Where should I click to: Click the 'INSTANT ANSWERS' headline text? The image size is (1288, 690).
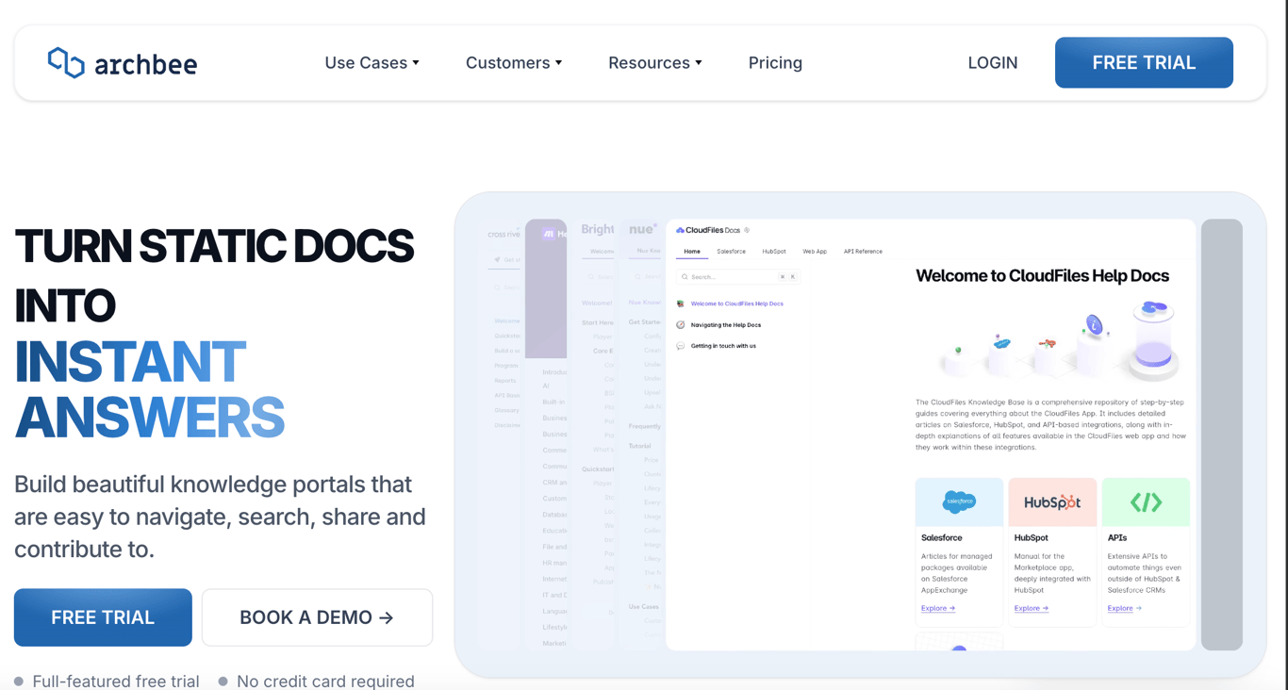(149, 389)
